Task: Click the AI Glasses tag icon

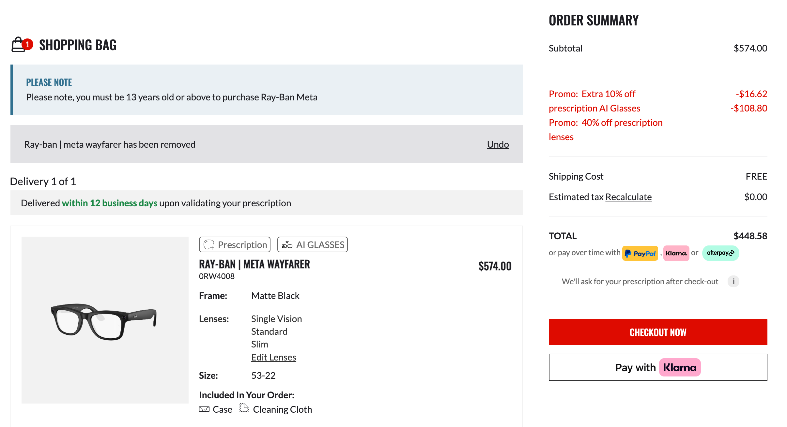Action: (x=287, y=244)
